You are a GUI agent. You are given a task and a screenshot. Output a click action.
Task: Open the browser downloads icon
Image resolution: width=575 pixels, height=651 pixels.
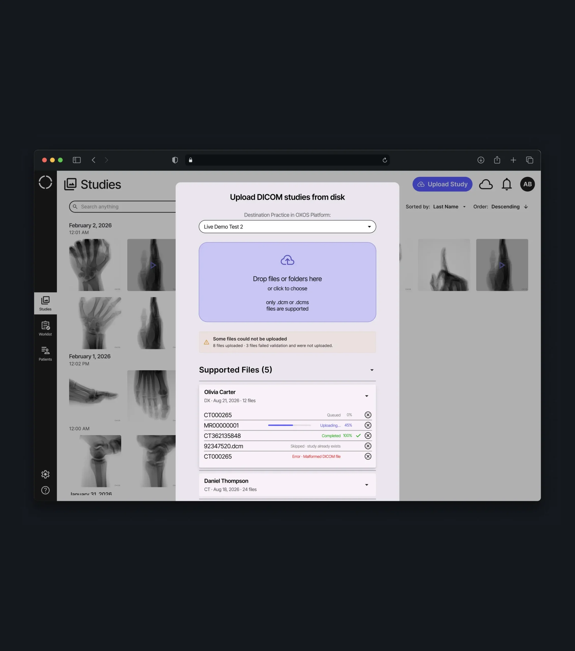point(481,160)
